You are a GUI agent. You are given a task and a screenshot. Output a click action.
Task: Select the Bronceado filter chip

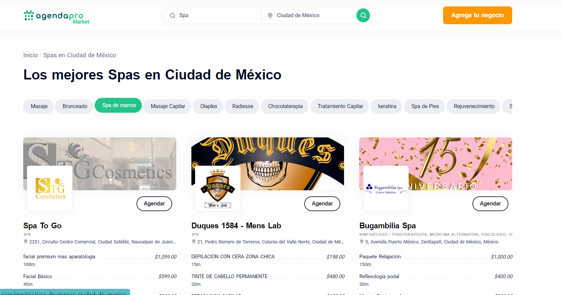click(x=75, y=106)
